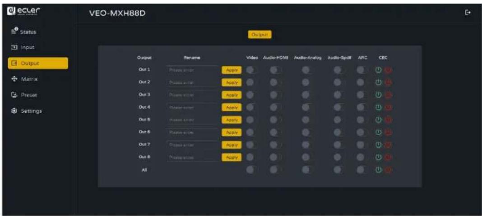Toggle Audio-Spdif for Out 1
482x216 pixels.
[339, 70]
